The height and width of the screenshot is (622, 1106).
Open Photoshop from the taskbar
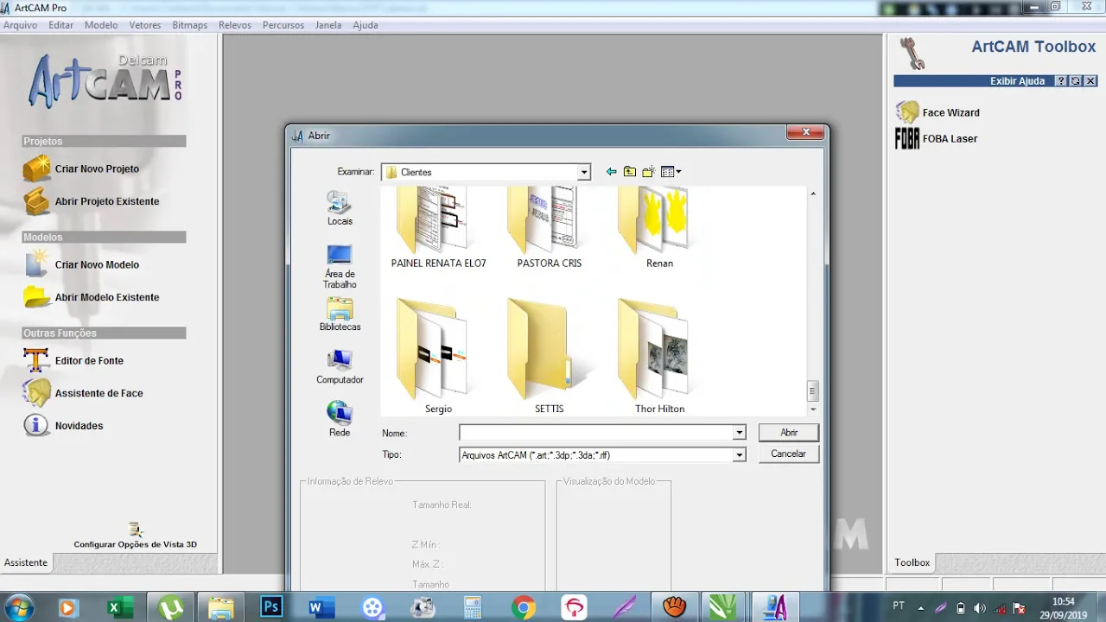click(x=271, y=608)
